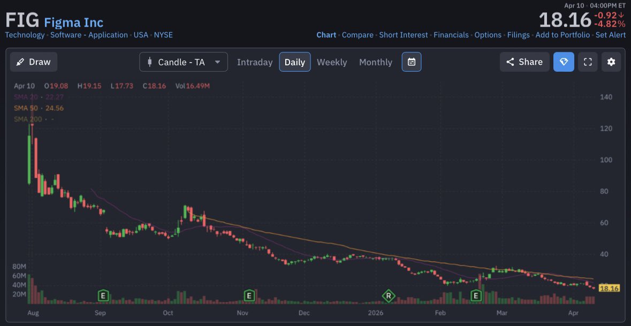Click the January R diamond marker
Image resolution: width=631 pixels, height=326 pixels.
coord(389,296)
